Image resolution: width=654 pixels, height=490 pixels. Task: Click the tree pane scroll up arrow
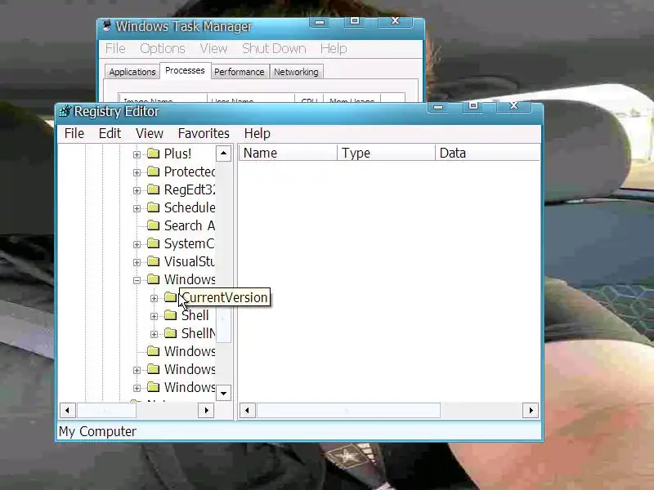223,154
